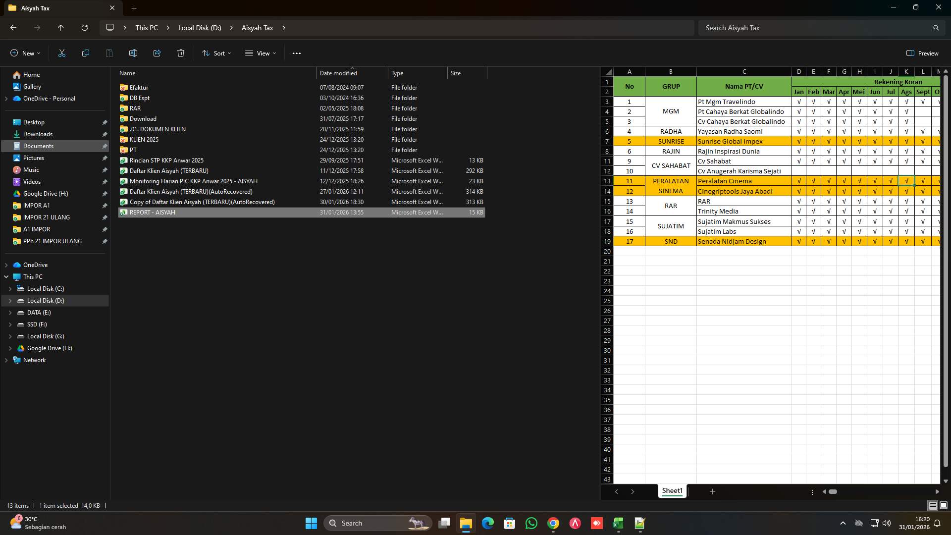This screenshot has height=535, width=951.
Task: Expand Local Disk (C:) in sidebar
Action: coord(10,288)
